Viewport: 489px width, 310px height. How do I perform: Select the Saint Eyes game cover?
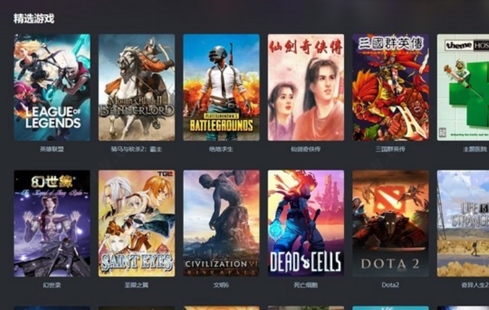(137, 223)
